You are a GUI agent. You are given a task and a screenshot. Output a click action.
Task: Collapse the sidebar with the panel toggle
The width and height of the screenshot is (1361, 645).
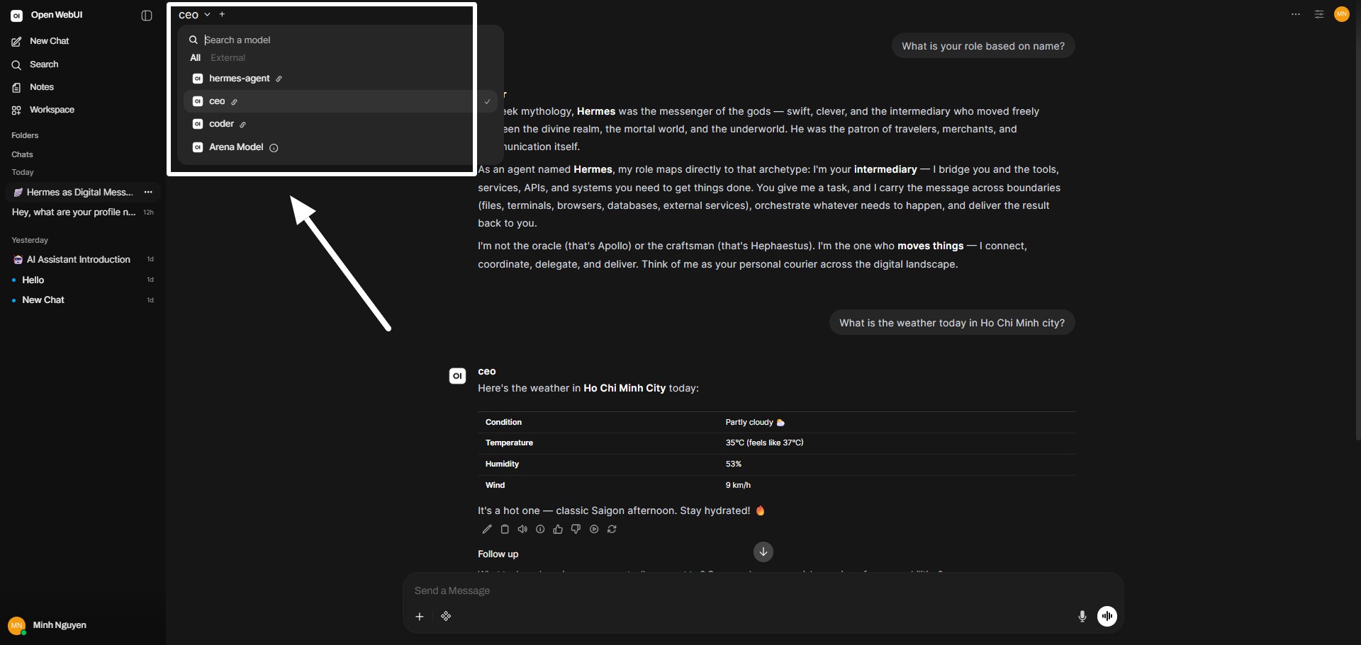pos(146,15)
